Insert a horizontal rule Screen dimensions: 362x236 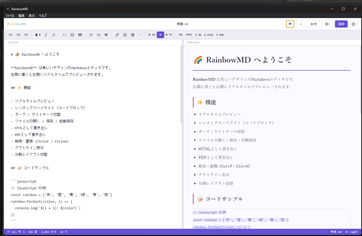(x=140, y=35)
